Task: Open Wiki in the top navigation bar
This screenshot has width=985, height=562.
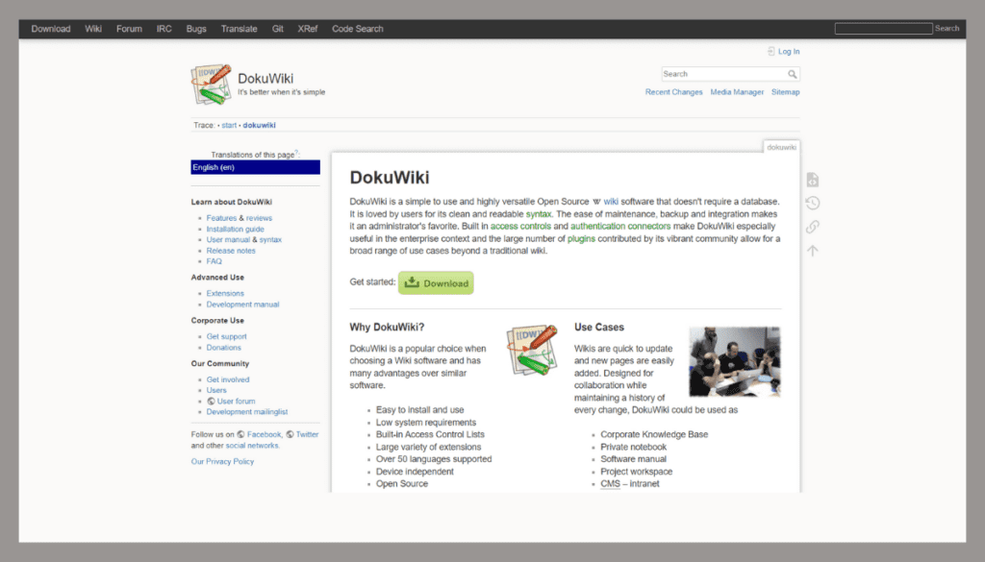Action: [93, 29]
